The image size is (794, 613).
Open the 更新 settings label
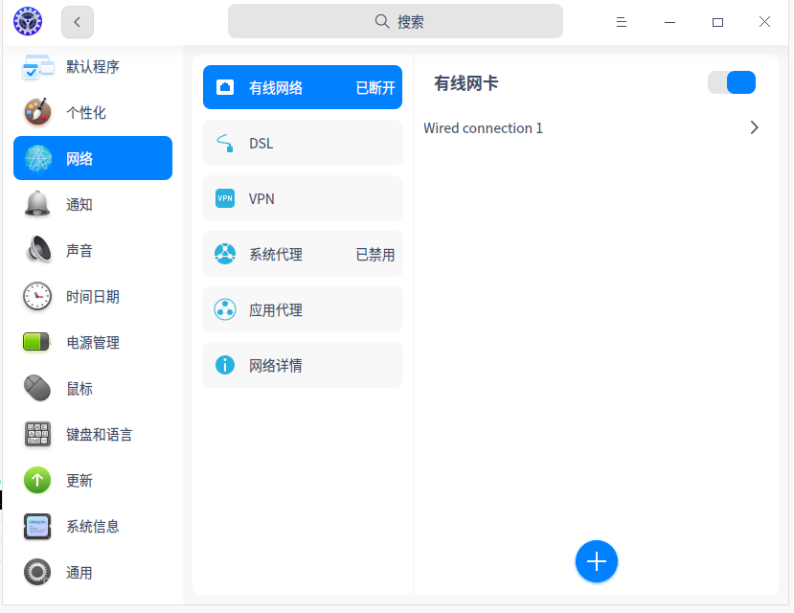79,481
